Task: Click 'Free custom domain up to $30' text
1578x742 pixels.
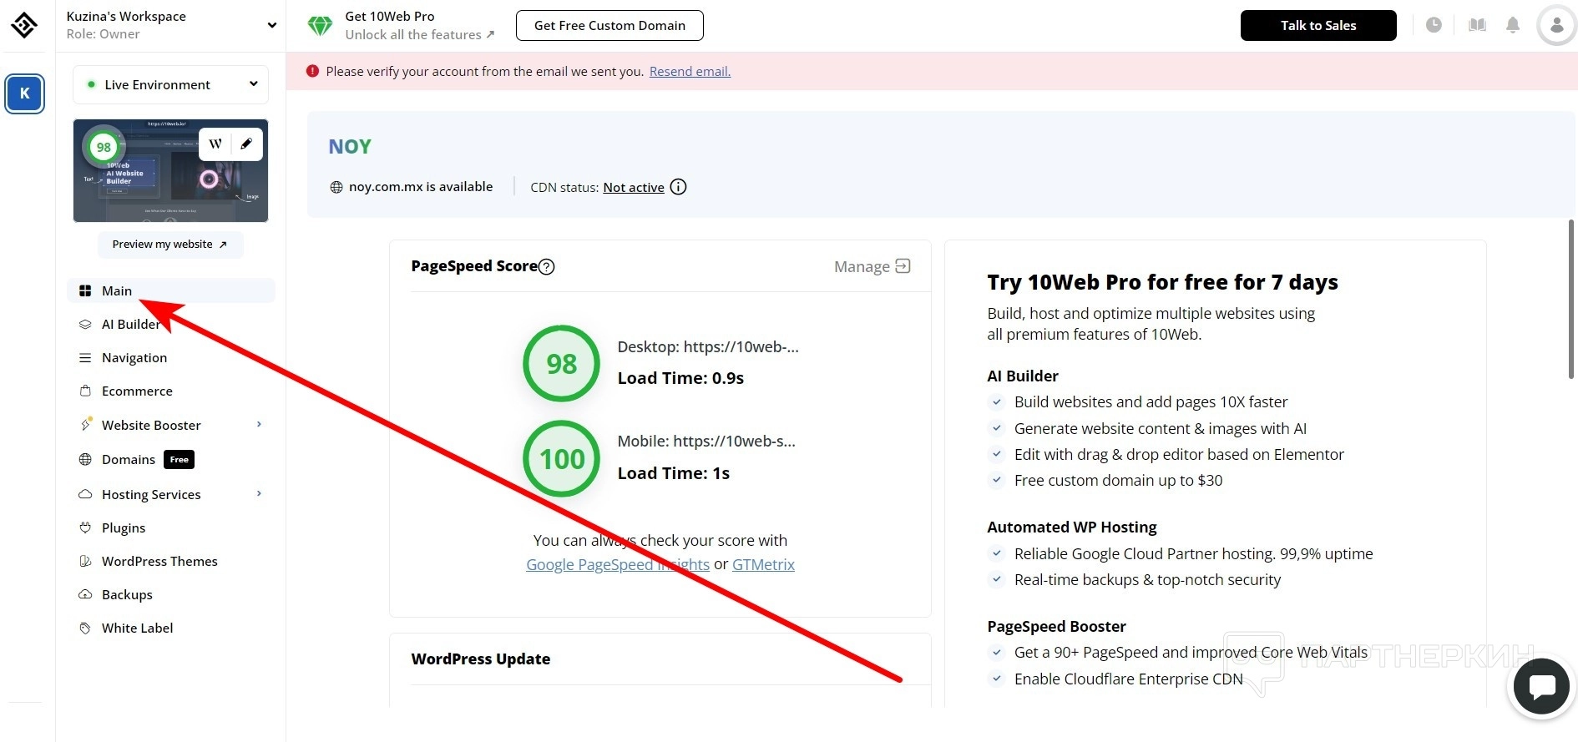Action: (1118, 480)
